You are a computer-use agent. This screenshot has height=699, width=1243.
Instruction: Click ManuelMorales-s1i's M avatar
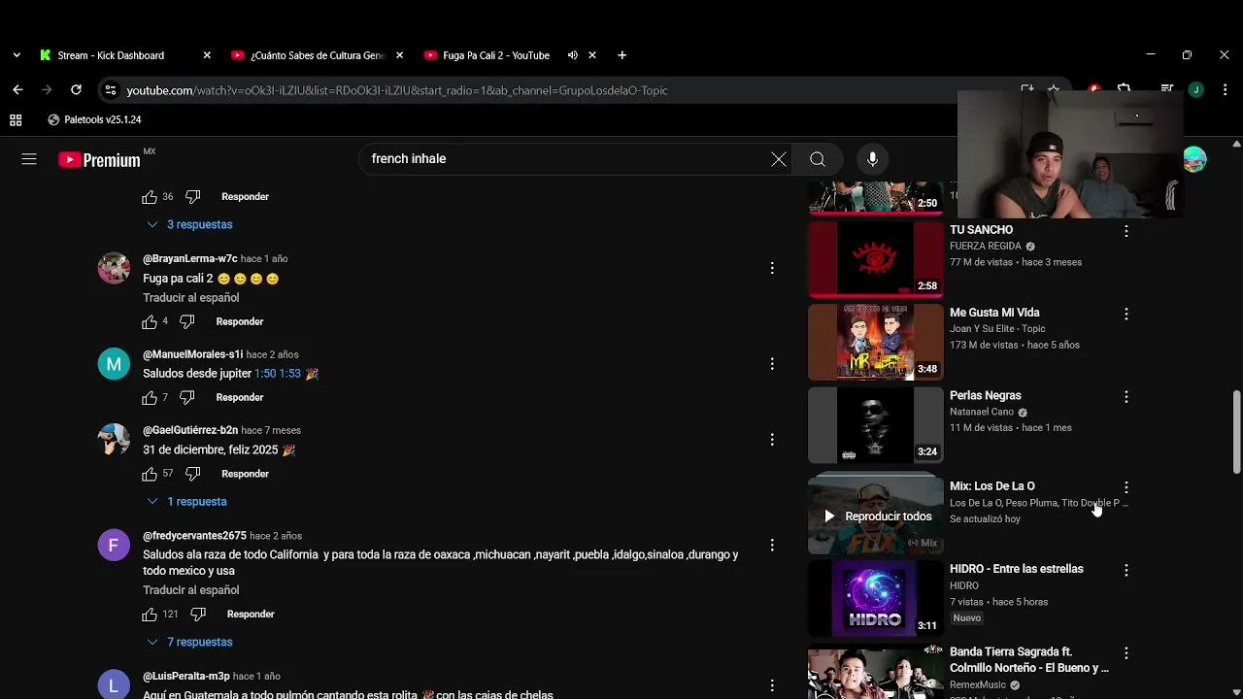coord(114,364)
